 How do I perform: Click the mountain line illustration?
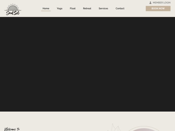click(x=114, y=127)
